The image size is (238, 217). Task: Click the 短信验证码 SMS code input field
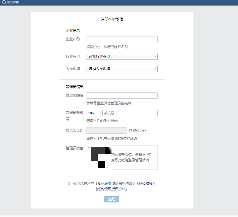pyautogui.click(x=106, y=130)
